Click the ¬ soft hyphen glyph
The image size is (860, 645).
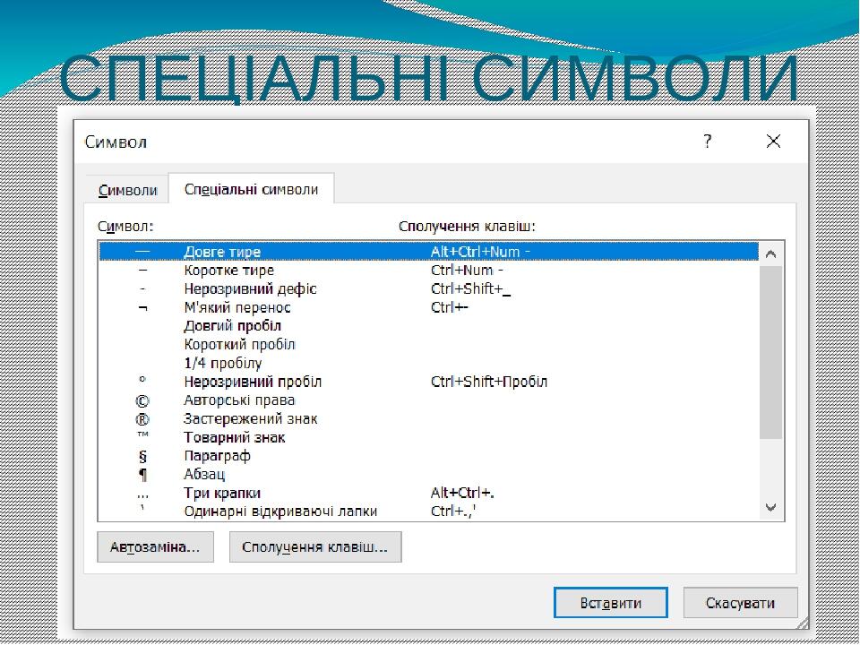pyautogui.click(x=142, y=308)
